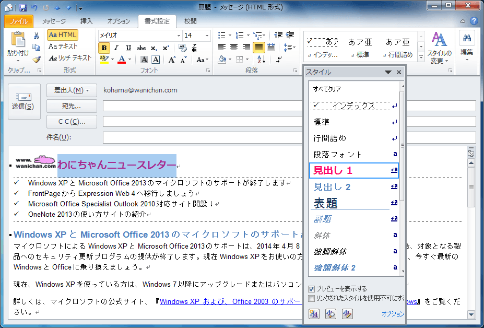Click the phonetic guide ruby icon
The image size is (484, 328).
(x=194, y=48)
